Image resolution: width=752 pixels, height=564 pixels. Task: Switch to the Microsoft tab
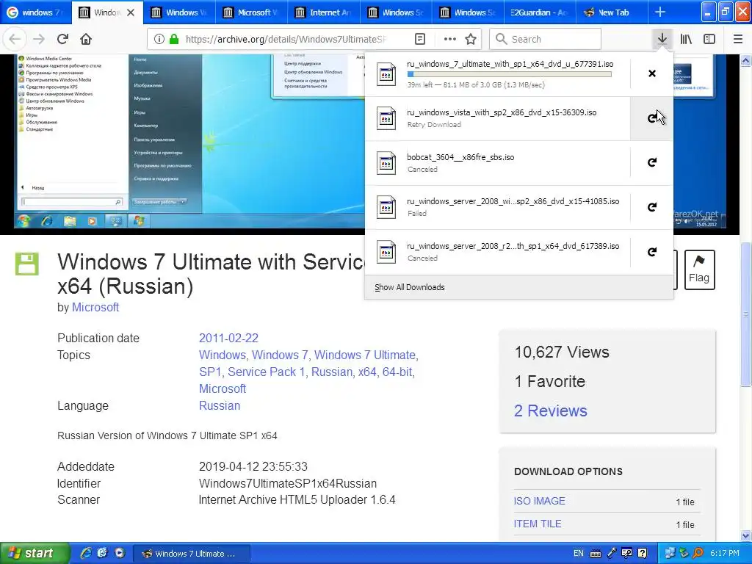251,12
